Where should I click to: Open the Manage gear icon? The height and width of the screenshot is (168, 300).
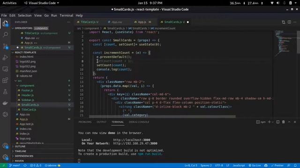tap(5, 157)
